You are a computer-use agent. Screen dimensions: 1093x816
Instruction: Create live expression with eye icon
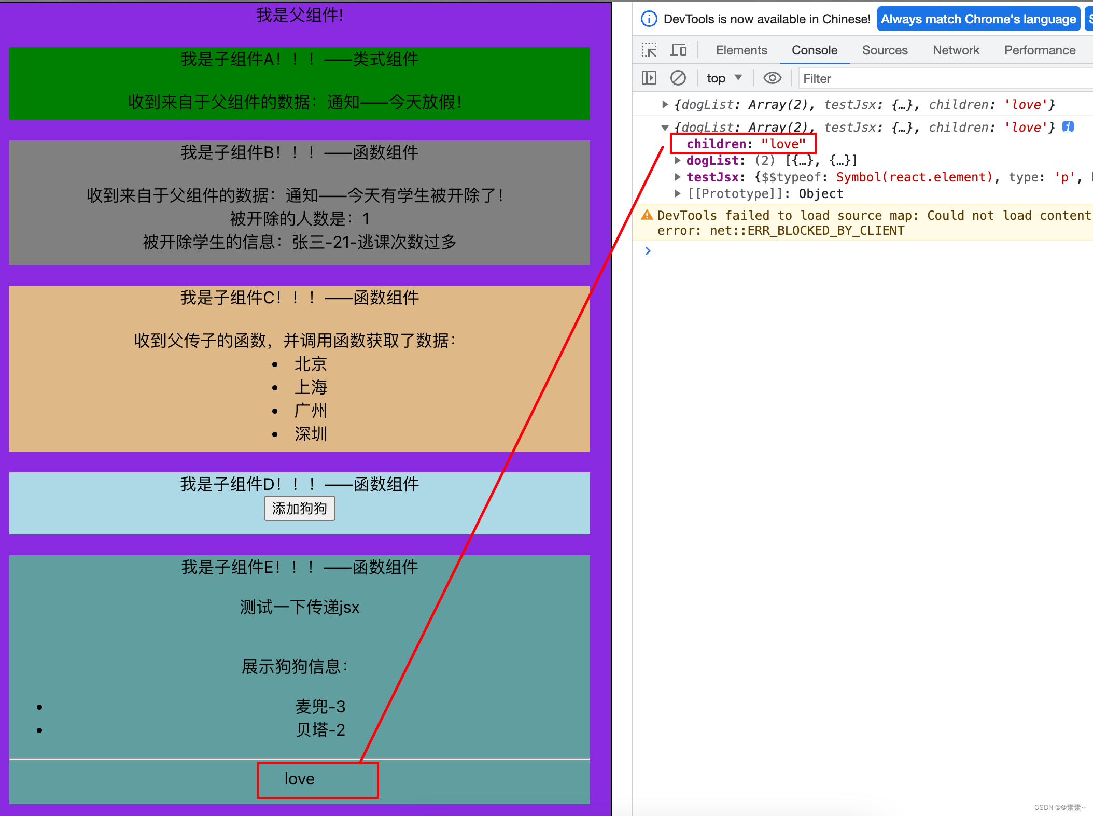coord(772,78)
